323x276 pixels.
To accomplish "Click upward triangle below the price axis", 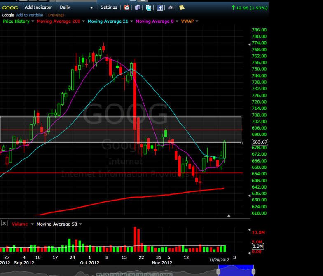I will pyautogui.click(x=229, y=215).
